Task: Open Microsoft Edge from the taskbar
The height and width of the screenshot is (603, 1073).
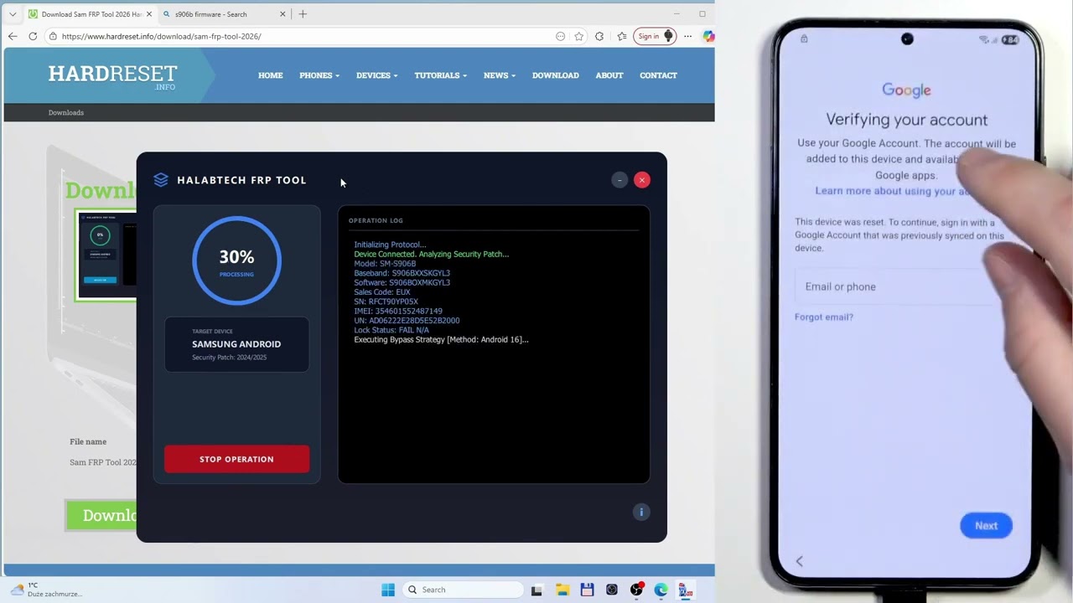Action: 661,590
